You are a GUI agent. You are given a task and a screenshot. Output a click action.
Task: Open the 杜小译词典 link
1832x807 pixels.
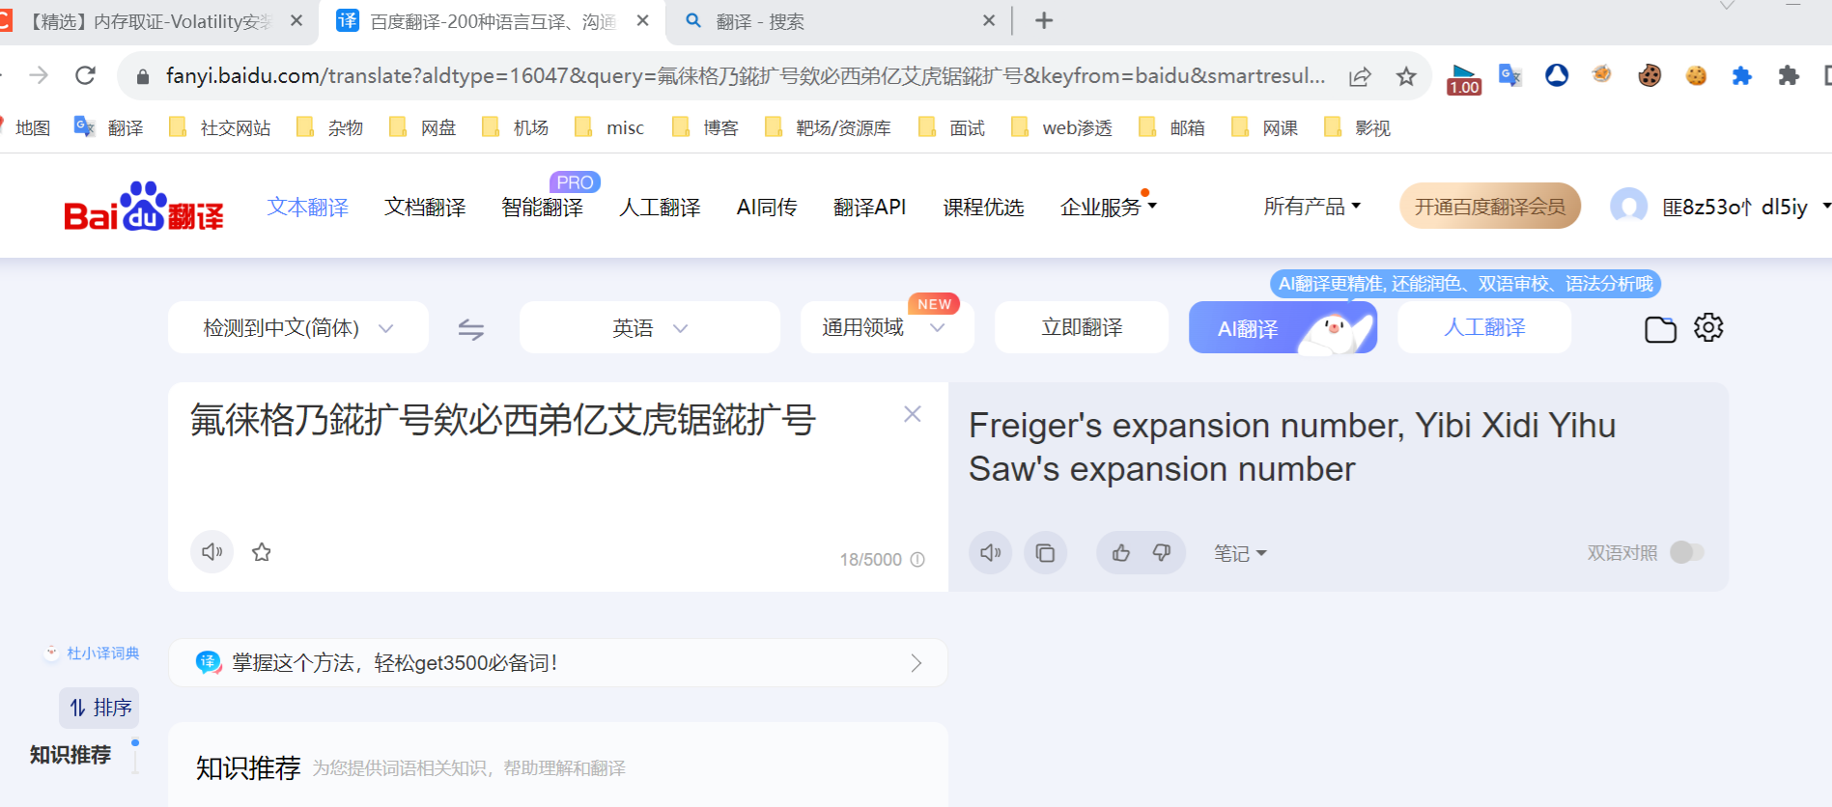pyautogui.click(x=92, y=654)
